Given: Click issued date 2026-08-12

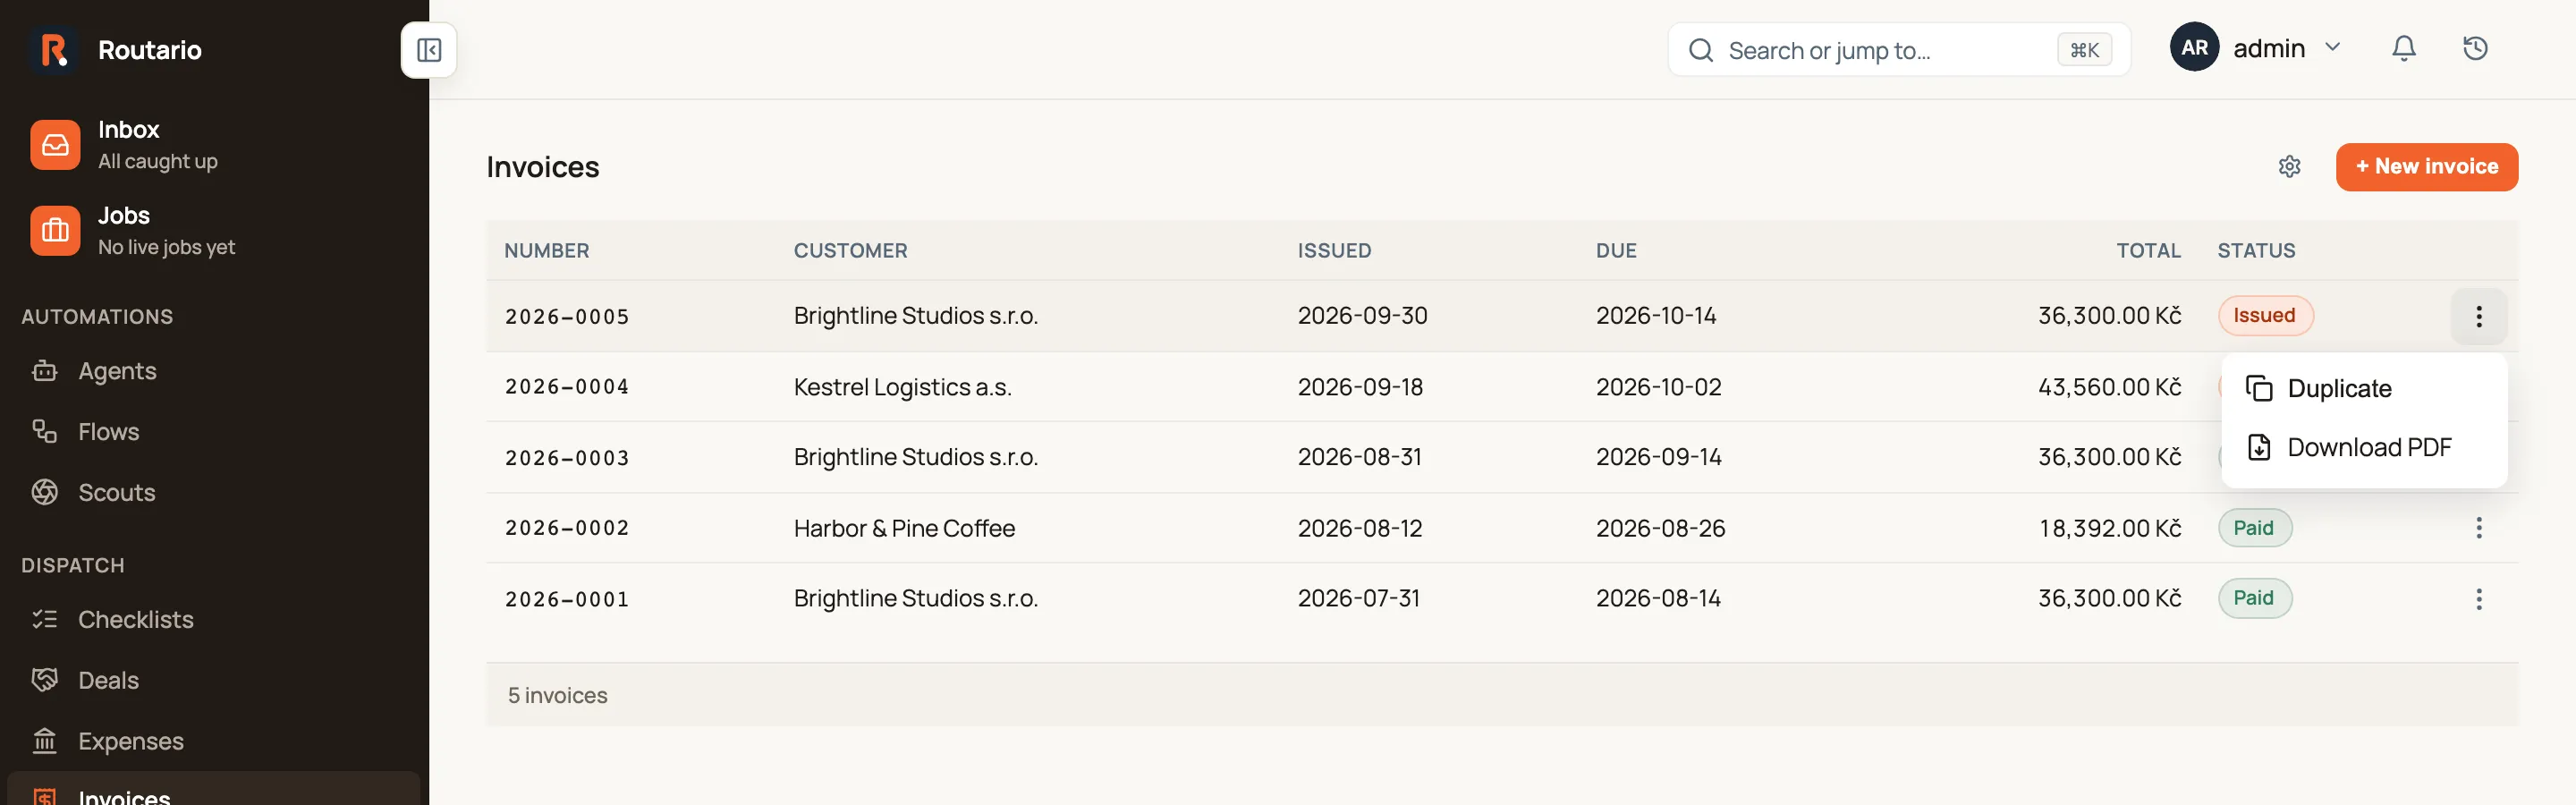Looking at the screenshot, I should click(1359, 528).
